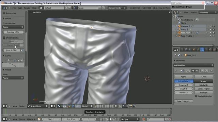Open All Scenes outliner display dropdown
The height and width of the screenshot is (122, 218).
point(208,13)
